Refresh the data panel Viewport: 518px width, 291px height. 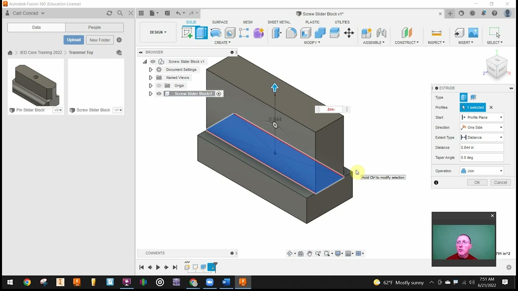tap(109, 13)
